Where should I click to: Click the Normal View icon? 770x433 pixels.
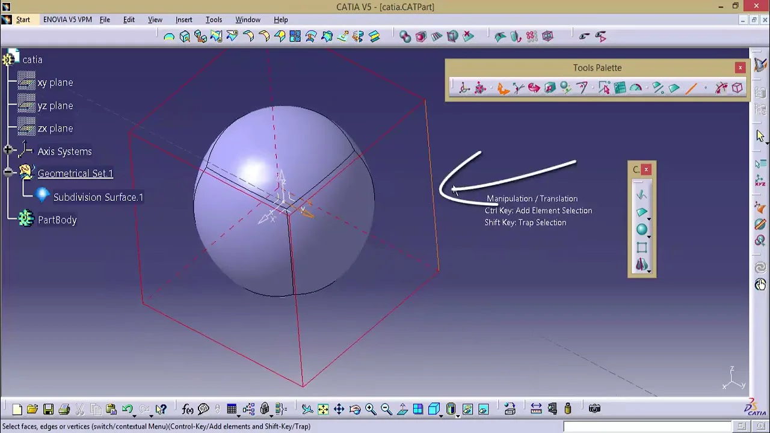(x=402, y=410)
